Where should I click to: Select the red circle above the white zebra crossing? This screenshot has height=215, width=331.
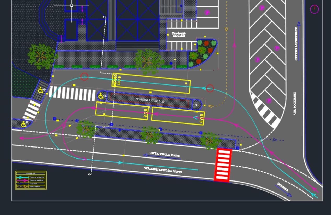[84, 77]
